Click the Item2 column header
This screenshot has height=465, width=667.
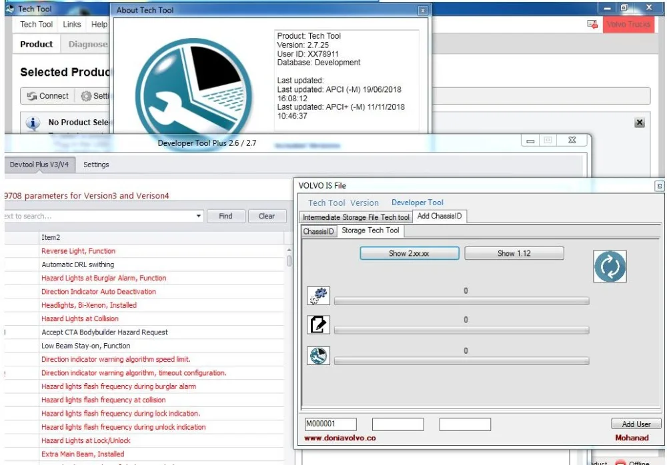coord(161,238)
